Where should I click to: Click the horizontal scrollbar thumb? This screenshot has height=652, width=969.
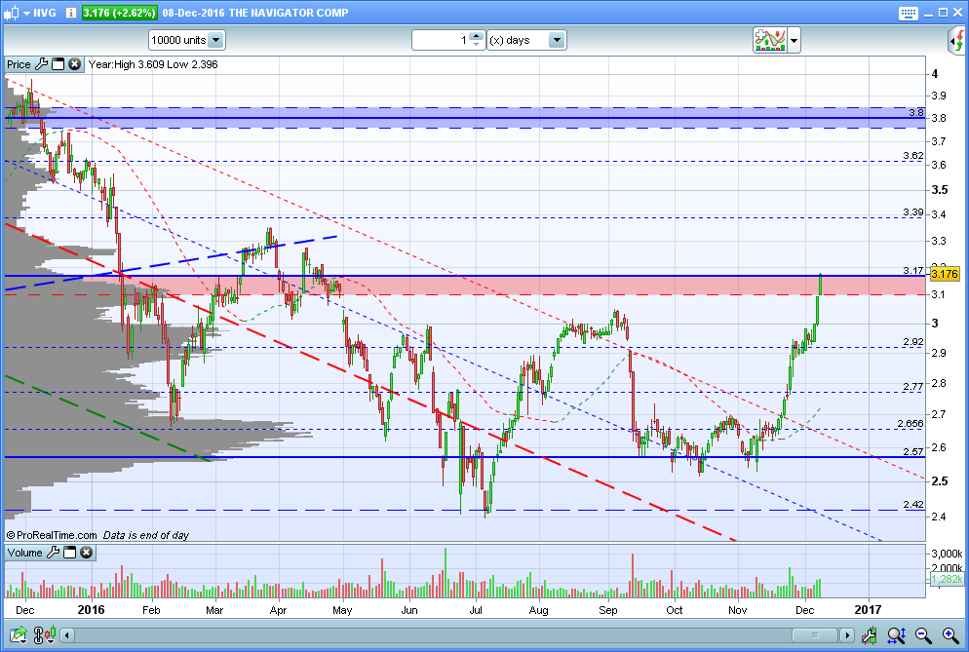(815, 635)
